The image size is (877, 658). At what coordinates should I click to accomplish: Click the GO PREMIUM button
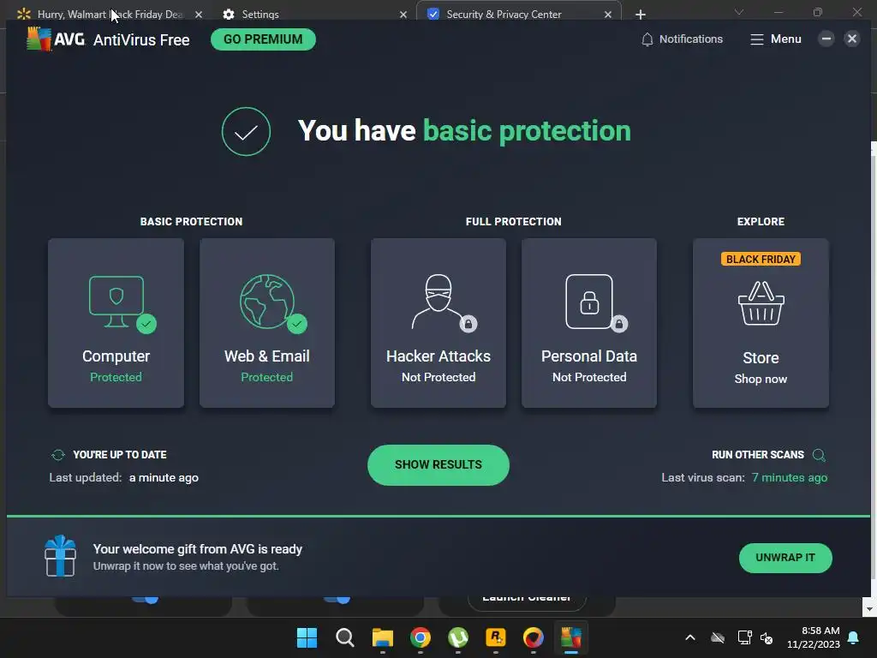coord(263,39)
